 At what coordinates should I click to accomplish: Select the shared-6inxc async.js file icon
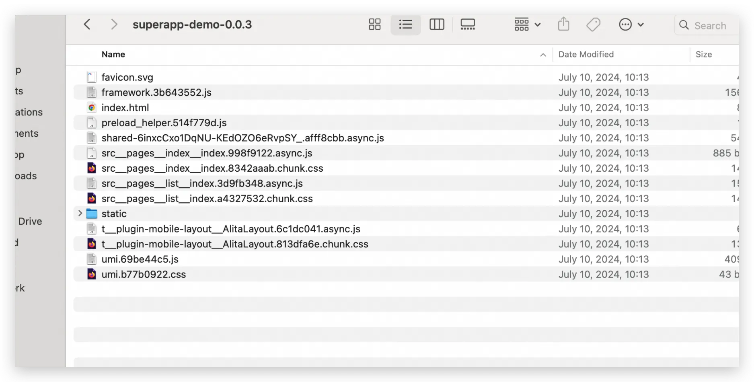pos(92,138)
